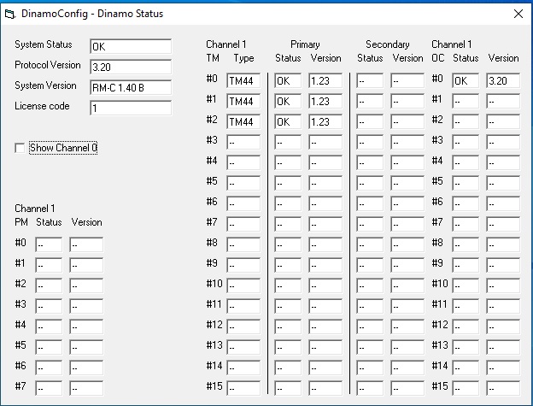Screen dimensions: 533x406
Task: Click the DinamoConfig title bar app icon
Action: click(x=11, y=14)
